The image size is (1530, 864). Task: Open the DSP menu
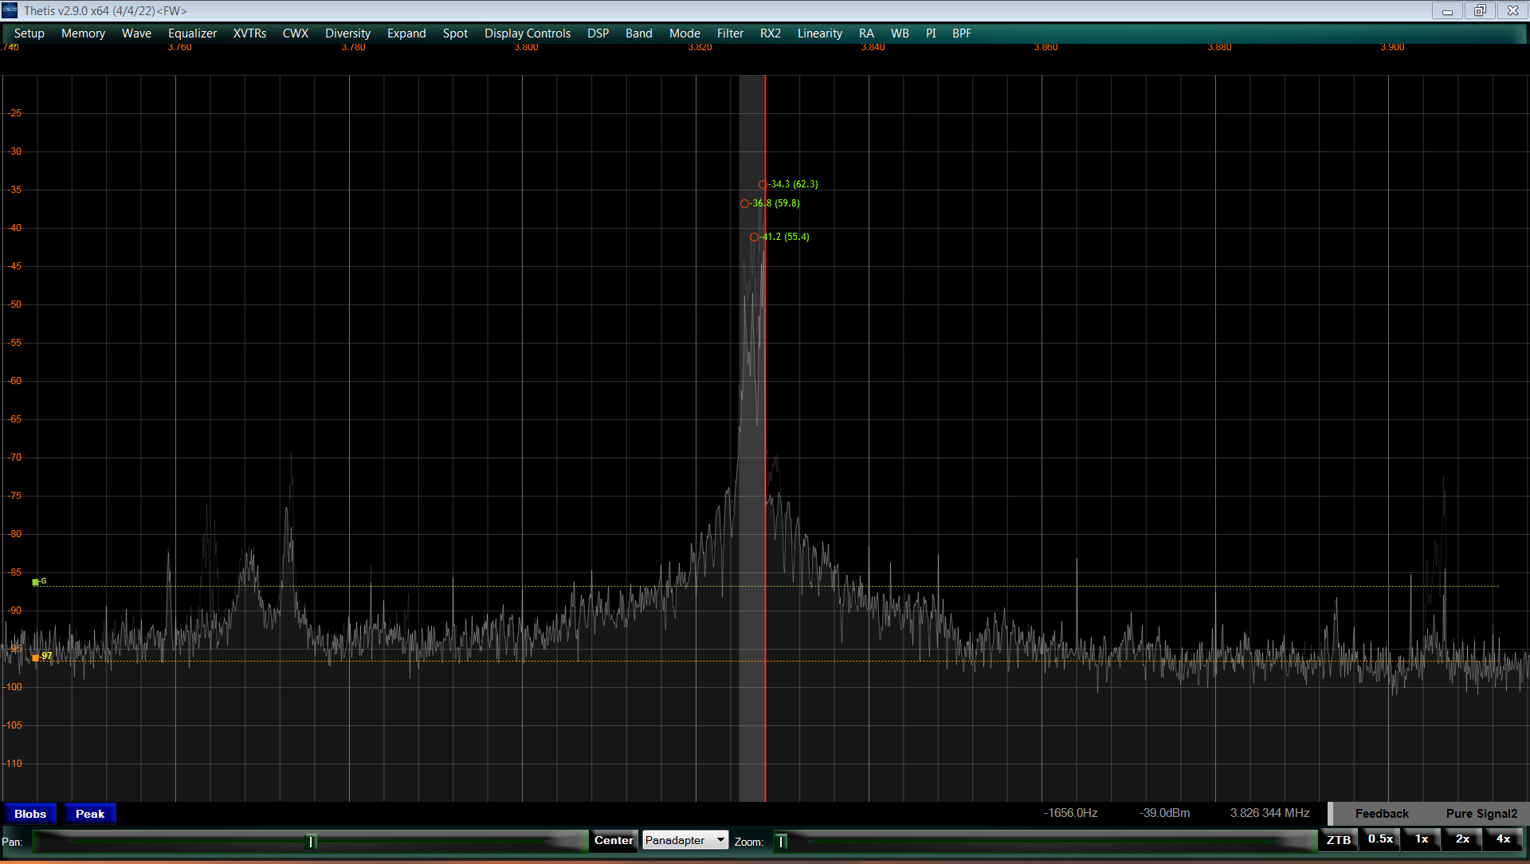click(x=594, y=33)
